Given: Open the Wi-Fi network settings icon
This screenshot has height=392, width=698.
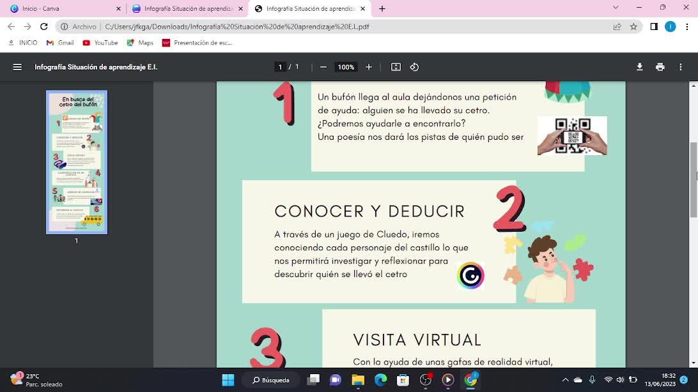Looking at the screenshot, I should pos(608,380).
